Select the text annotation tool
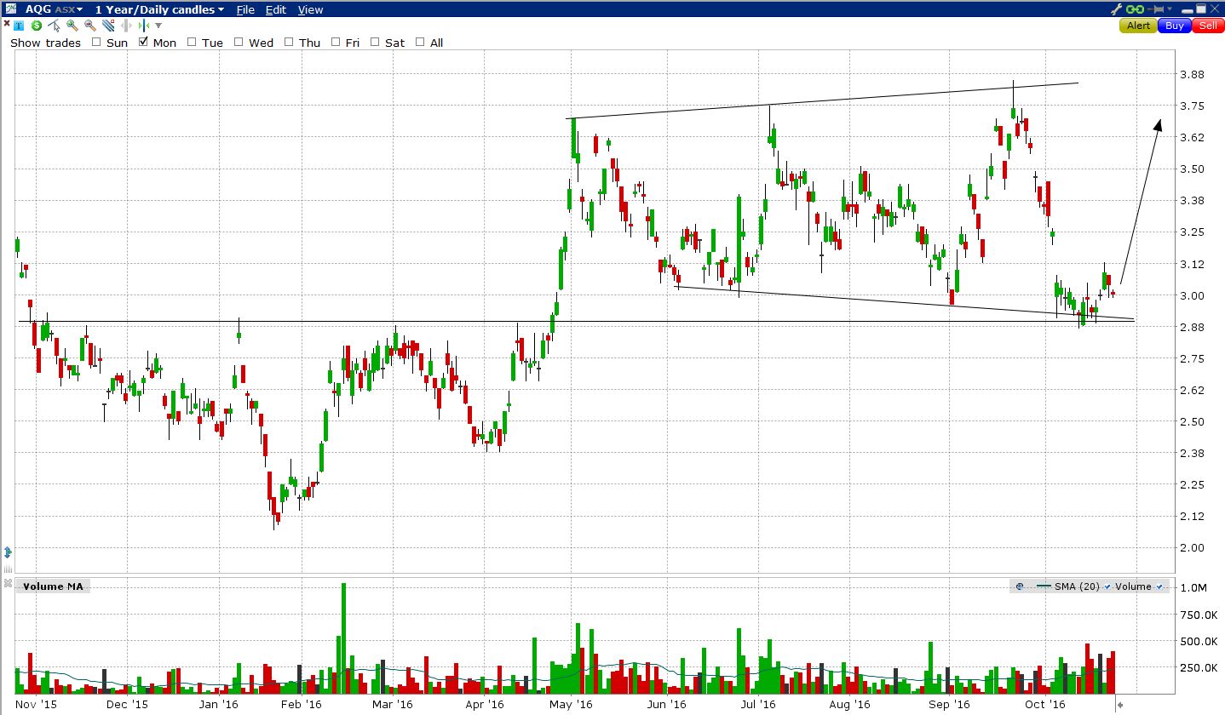Image resolution: width=1225 pixels, height=715 pixels. [19, 26]
